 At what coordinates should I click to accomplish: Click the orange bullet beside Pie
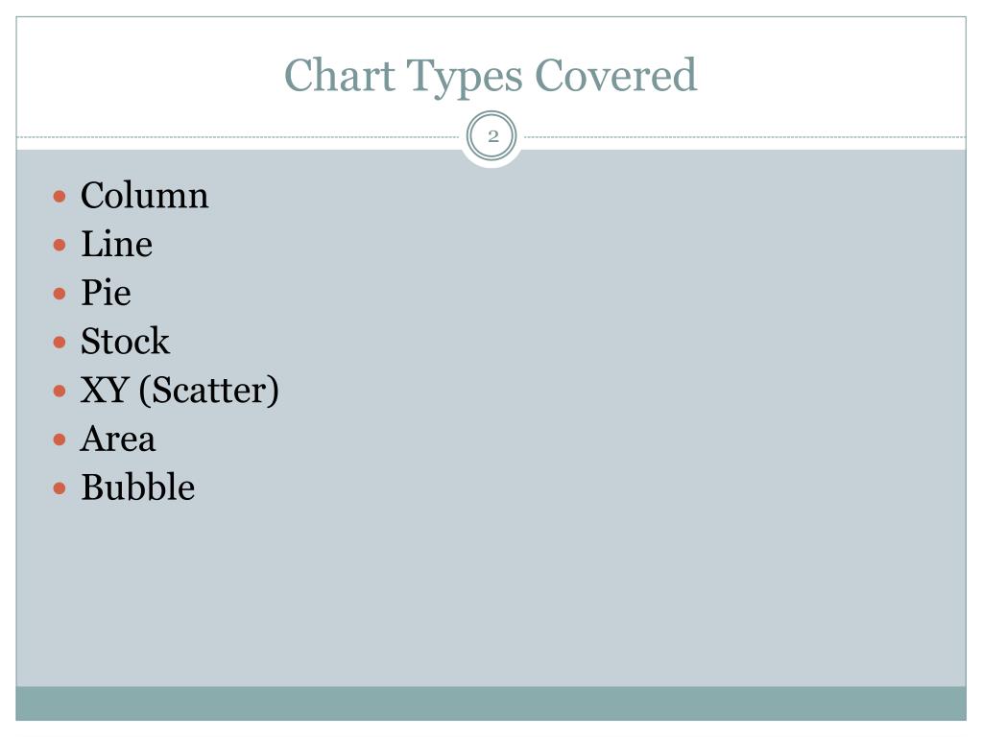click(60, 294)
